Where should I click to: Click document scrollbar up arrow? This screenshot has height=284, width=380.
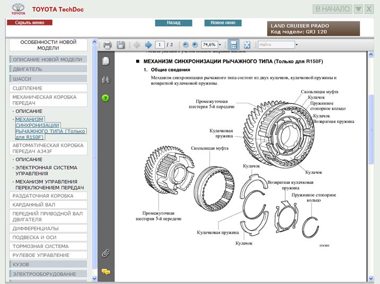click(371, 55)
